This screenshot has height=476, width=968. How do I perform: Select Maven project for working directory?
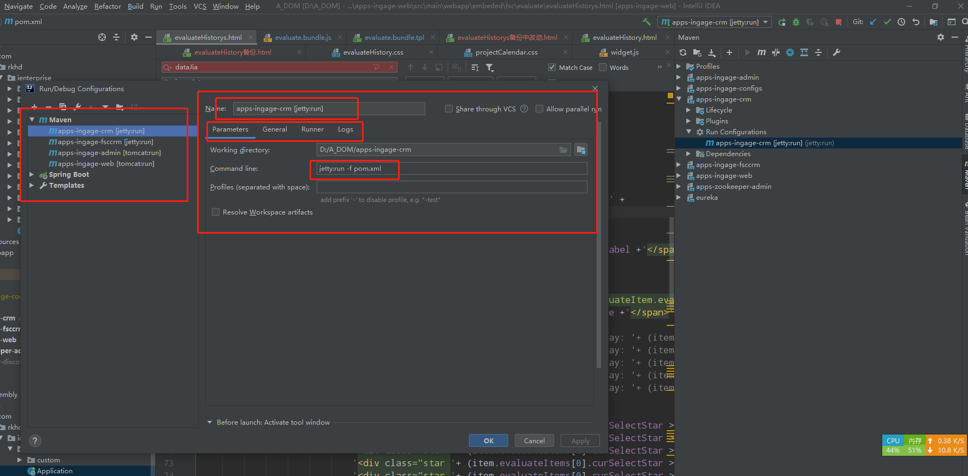[x=581, y=150]
